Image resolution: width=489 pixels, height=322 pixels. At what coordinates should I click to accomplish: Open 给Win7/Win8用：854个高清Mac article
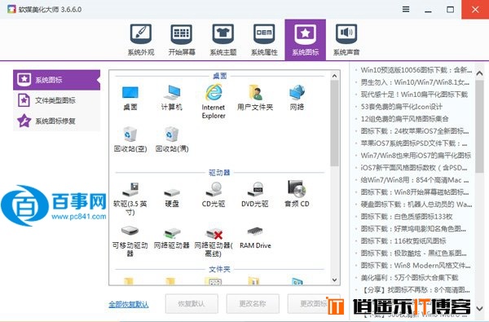pos(415,180)
